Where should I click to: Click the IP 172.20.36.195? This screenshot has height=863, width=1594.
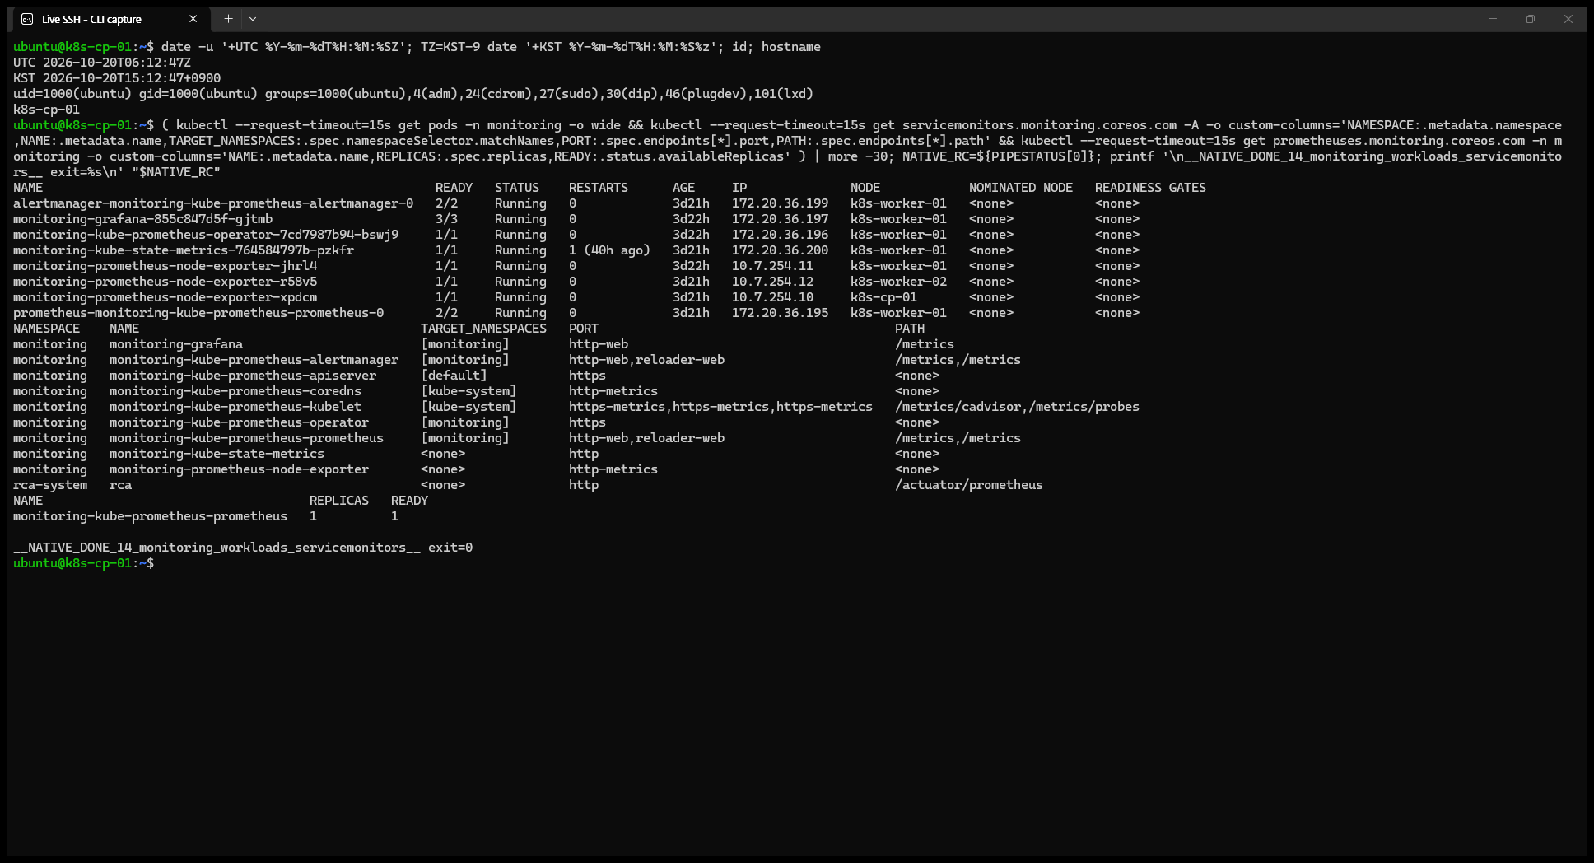(780, 313)
